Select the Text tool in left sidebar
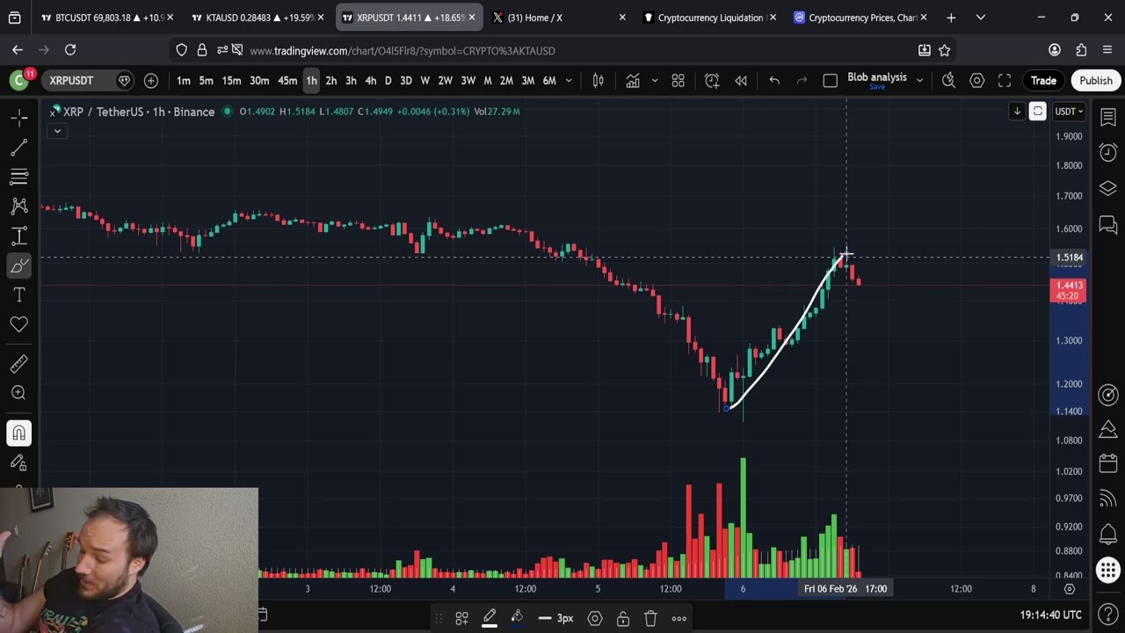Screen dimensions: 1125x633 point(18,295)
